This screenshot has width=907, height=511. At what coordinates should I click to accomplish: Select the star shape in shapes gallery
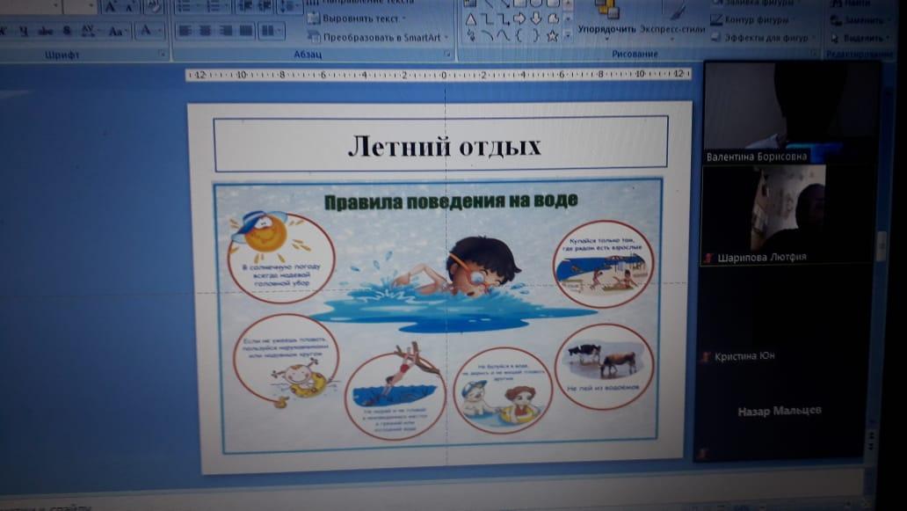pyautogui.click(x=552, y=36)
